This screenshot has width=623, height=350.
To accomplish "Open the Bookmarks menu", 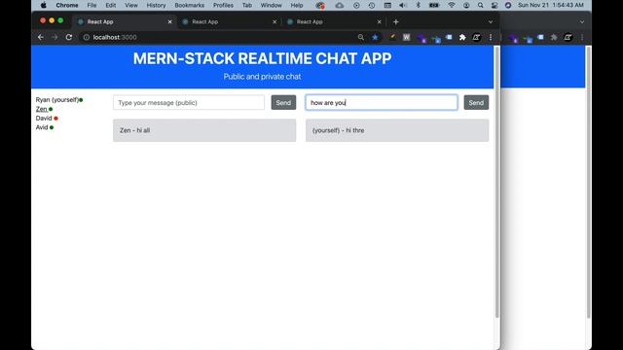I will 190,5.
